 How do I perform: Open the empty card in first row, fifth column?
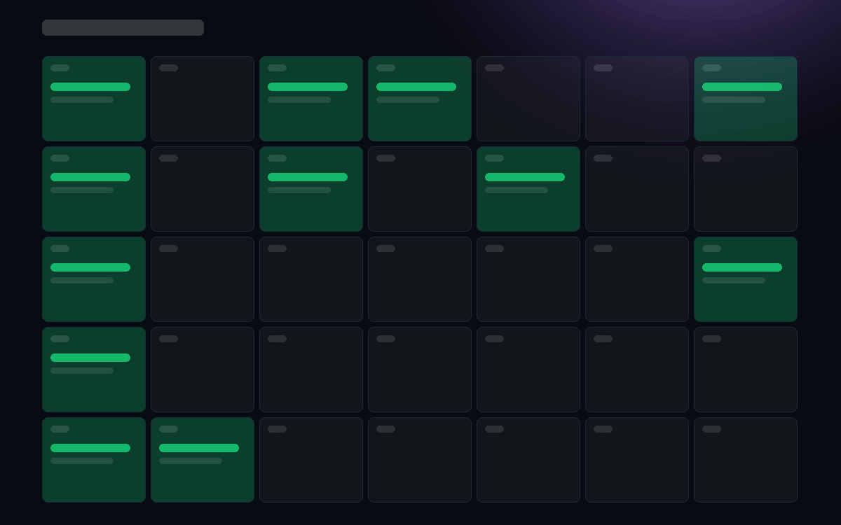[x=528, y=99]
